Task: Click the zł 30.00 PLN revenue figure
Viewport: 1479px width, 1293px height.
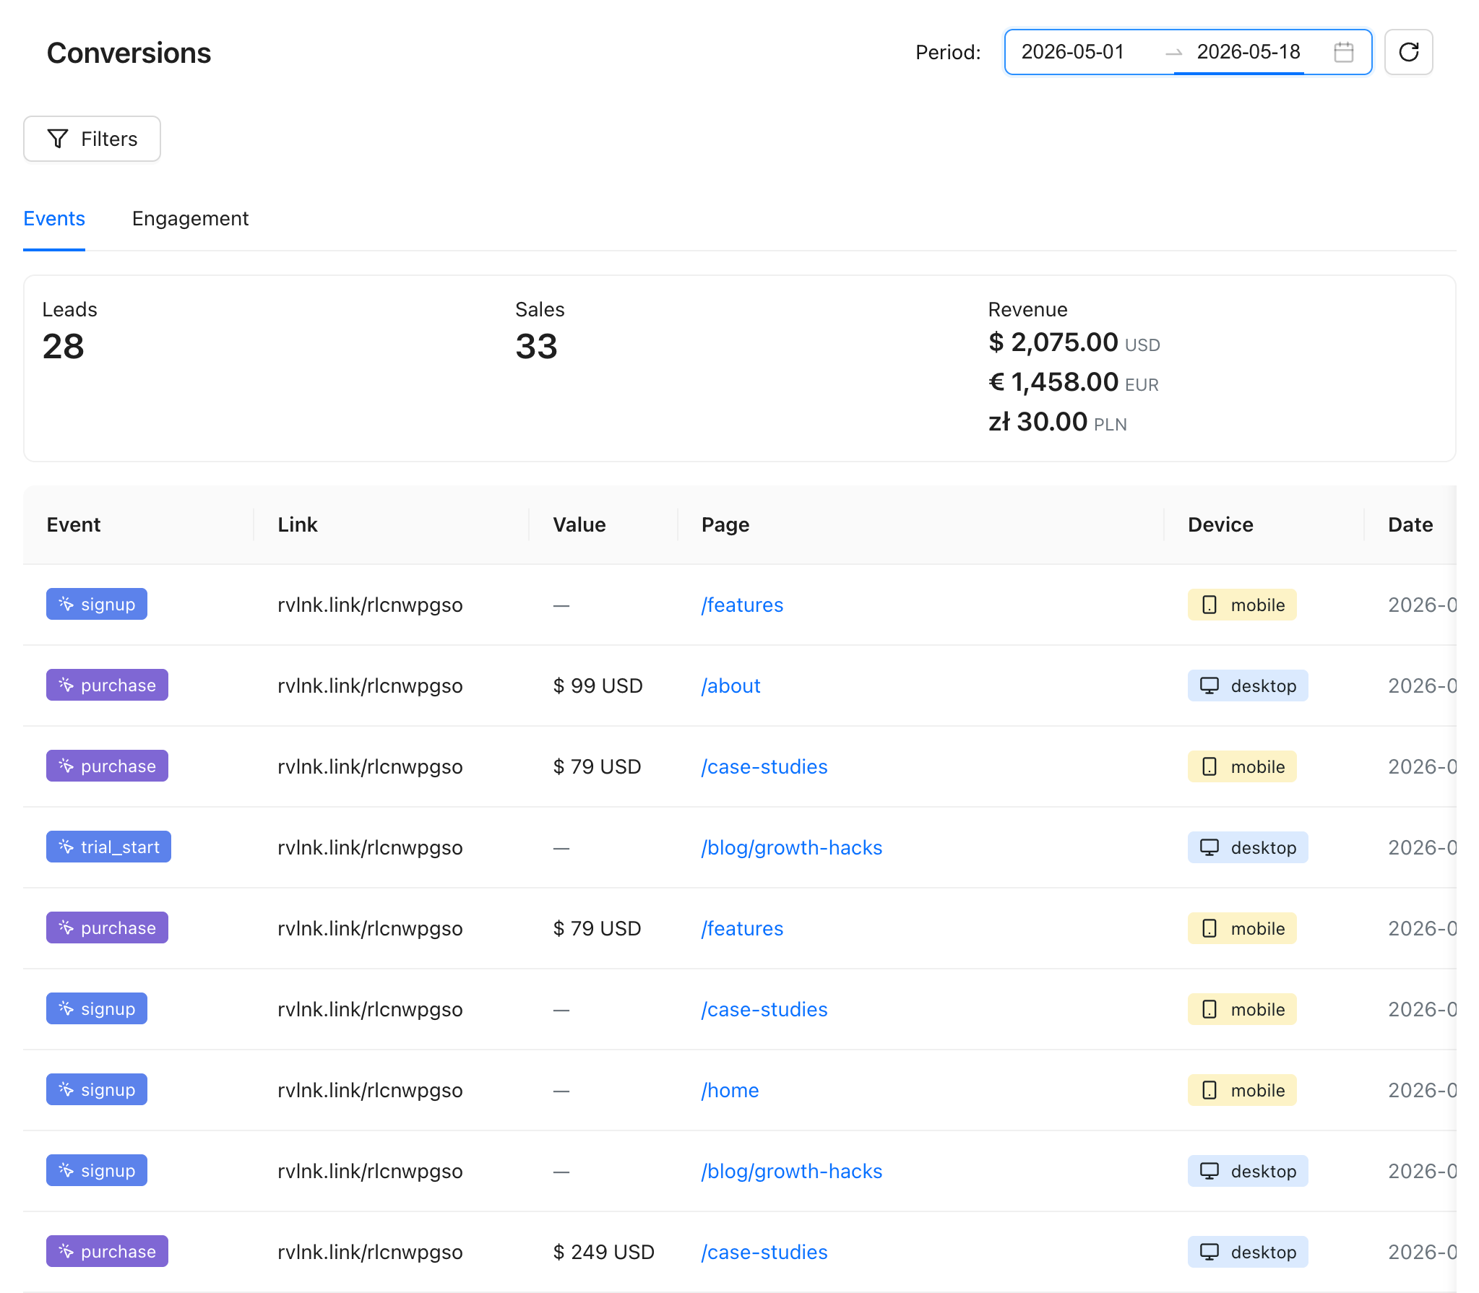Action: [x=1057, y=422]
